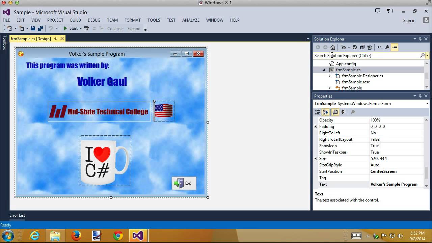Expand the Padding property
This screenshot has height=243, width=432.
click(316, 127)
